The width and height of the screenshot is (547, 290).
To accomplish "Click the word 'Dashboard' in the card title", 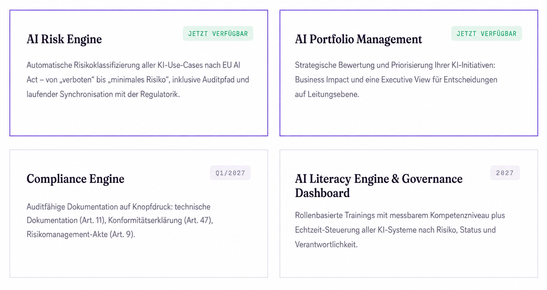I will pos(322,193).
